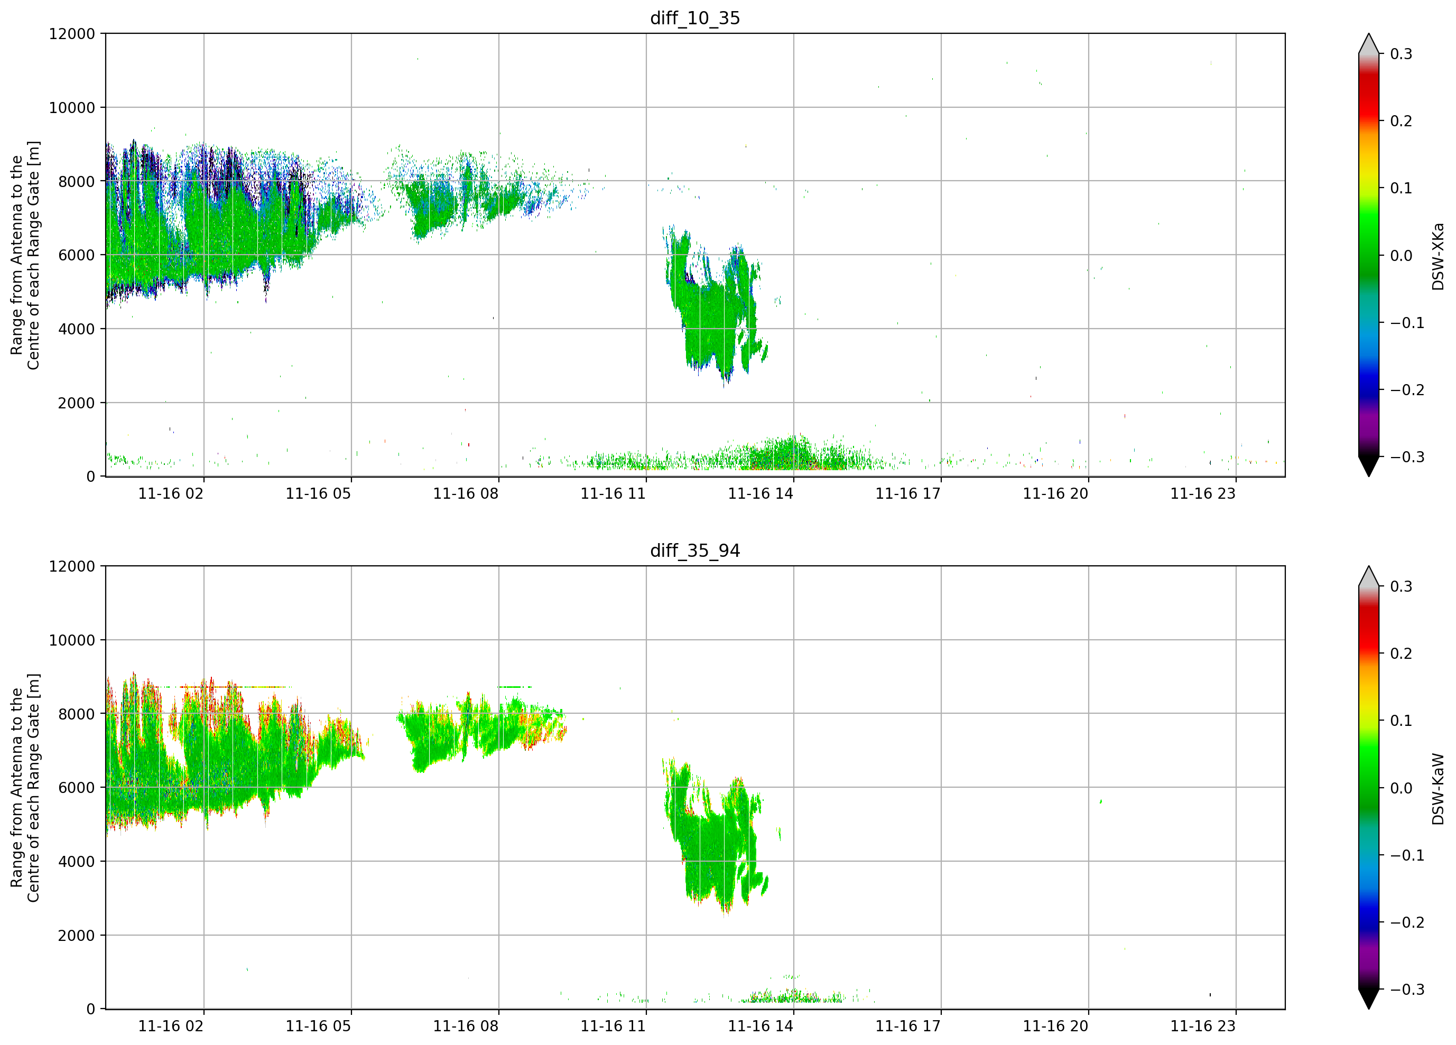Viewport: 1456px width, 1045px height.
Task: Click the 11-16 17 x-tick under diff_35_94
Action: pyautogui.click(x=908, y=1027)
